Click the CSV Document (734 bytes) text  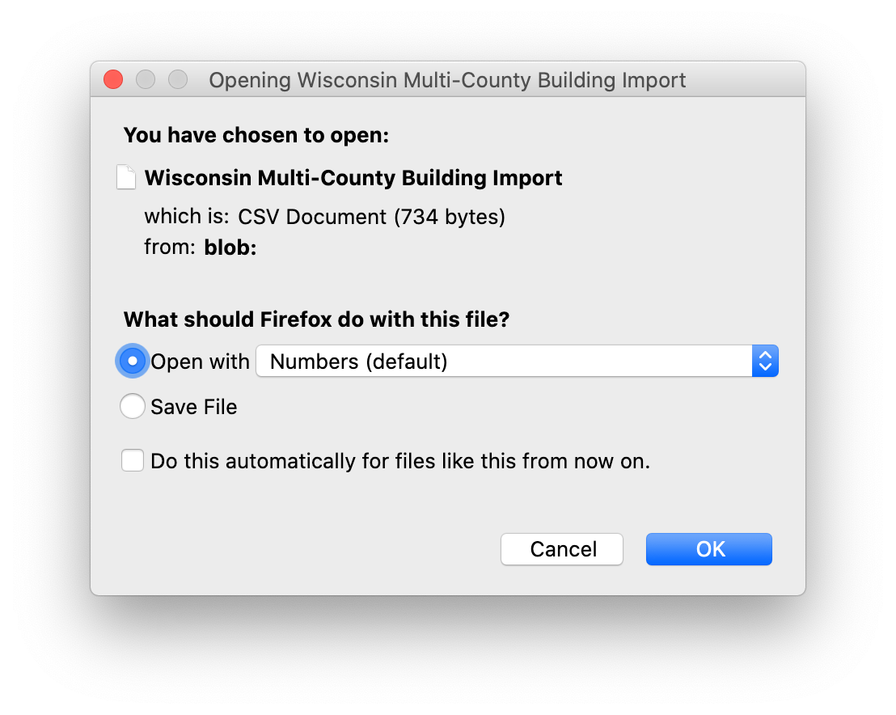tap(371, 217)
